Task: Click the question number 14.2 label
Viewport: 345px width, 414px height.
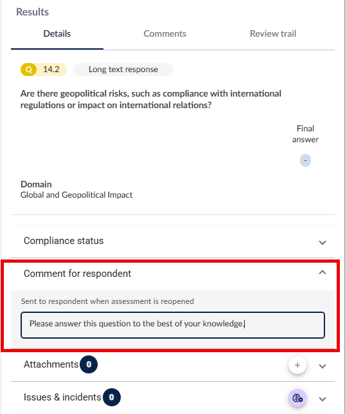Action: pyautogui.click(x=51, y=70)
